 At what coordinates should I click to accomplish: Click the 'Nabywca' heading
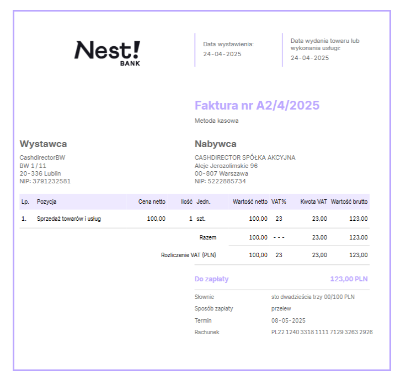216,144
